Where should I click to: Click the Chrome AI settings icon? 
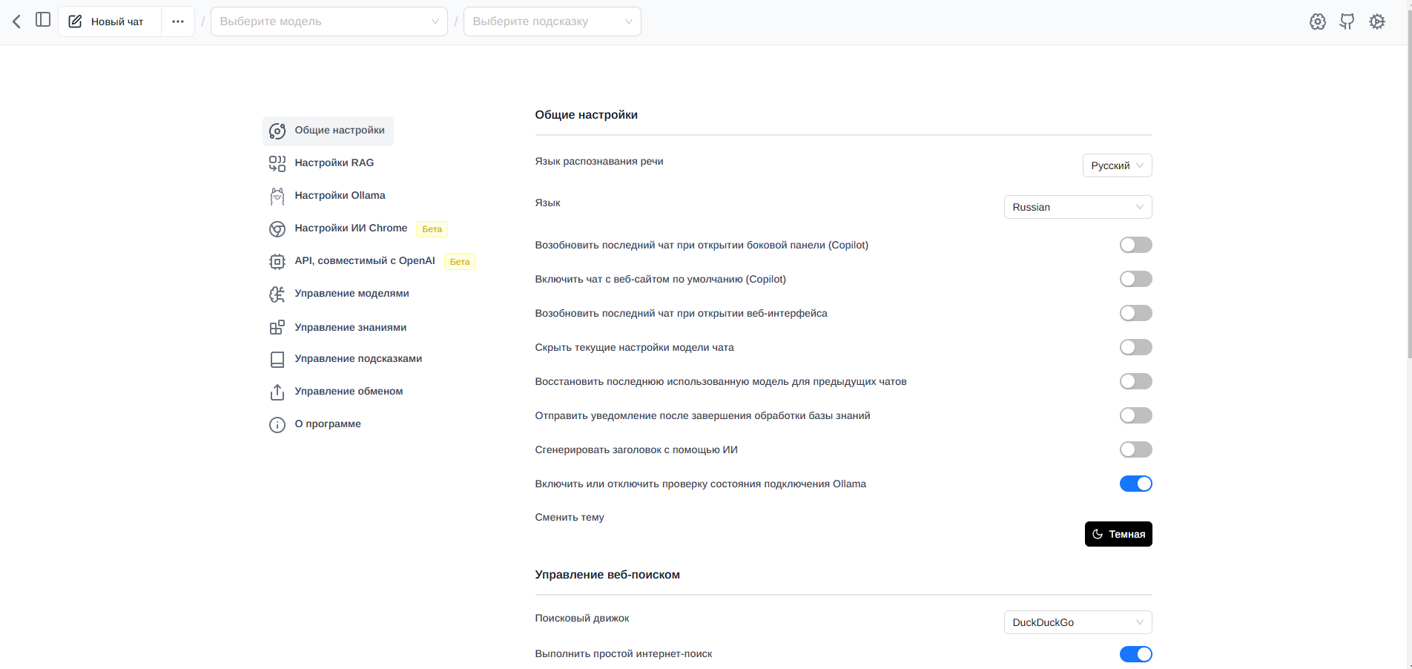pos(277,228)
